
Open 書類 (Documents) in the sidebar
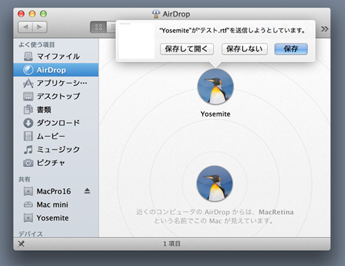[x=56, y=110]
